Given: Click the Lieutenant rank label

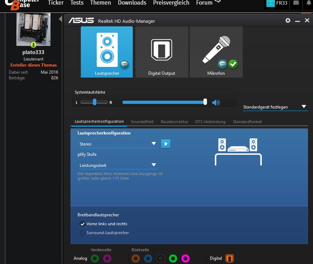Looking at the screenshot, I should pyautogui.click(x=33, y=59).
